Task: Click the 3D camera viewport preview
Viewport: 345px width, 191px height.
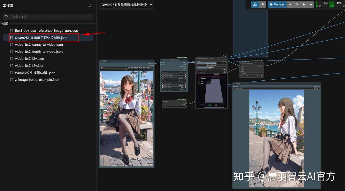Action: 211,91
